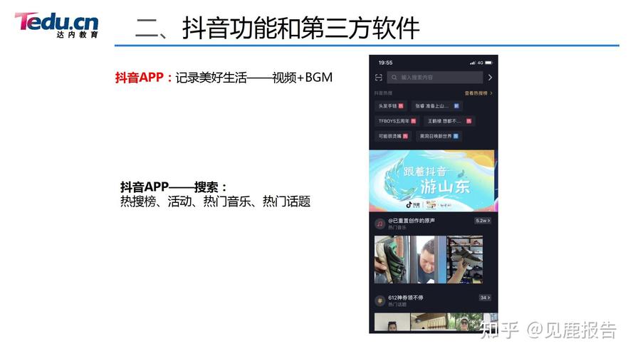Screen dimensions: 633x356
Task: Click the 输入搜索内容 search field
Action: click(x=435, y=78)
